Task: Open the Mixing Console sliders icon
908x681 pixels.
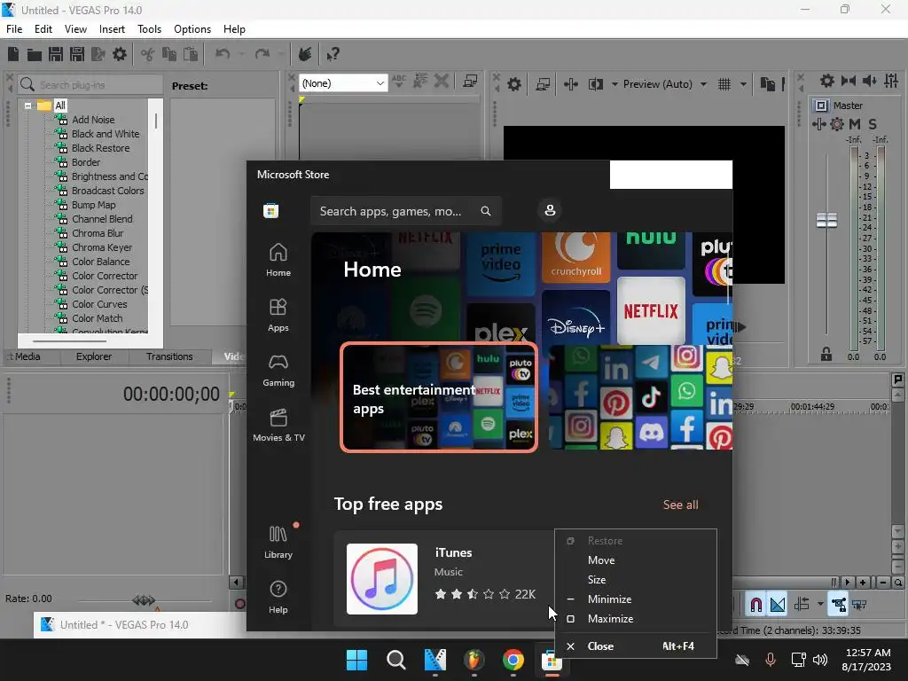Action: [x=891, y=81]
